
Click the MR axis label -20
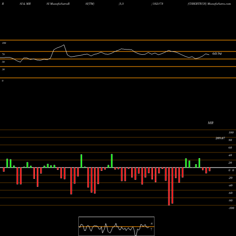coord(230,178)
